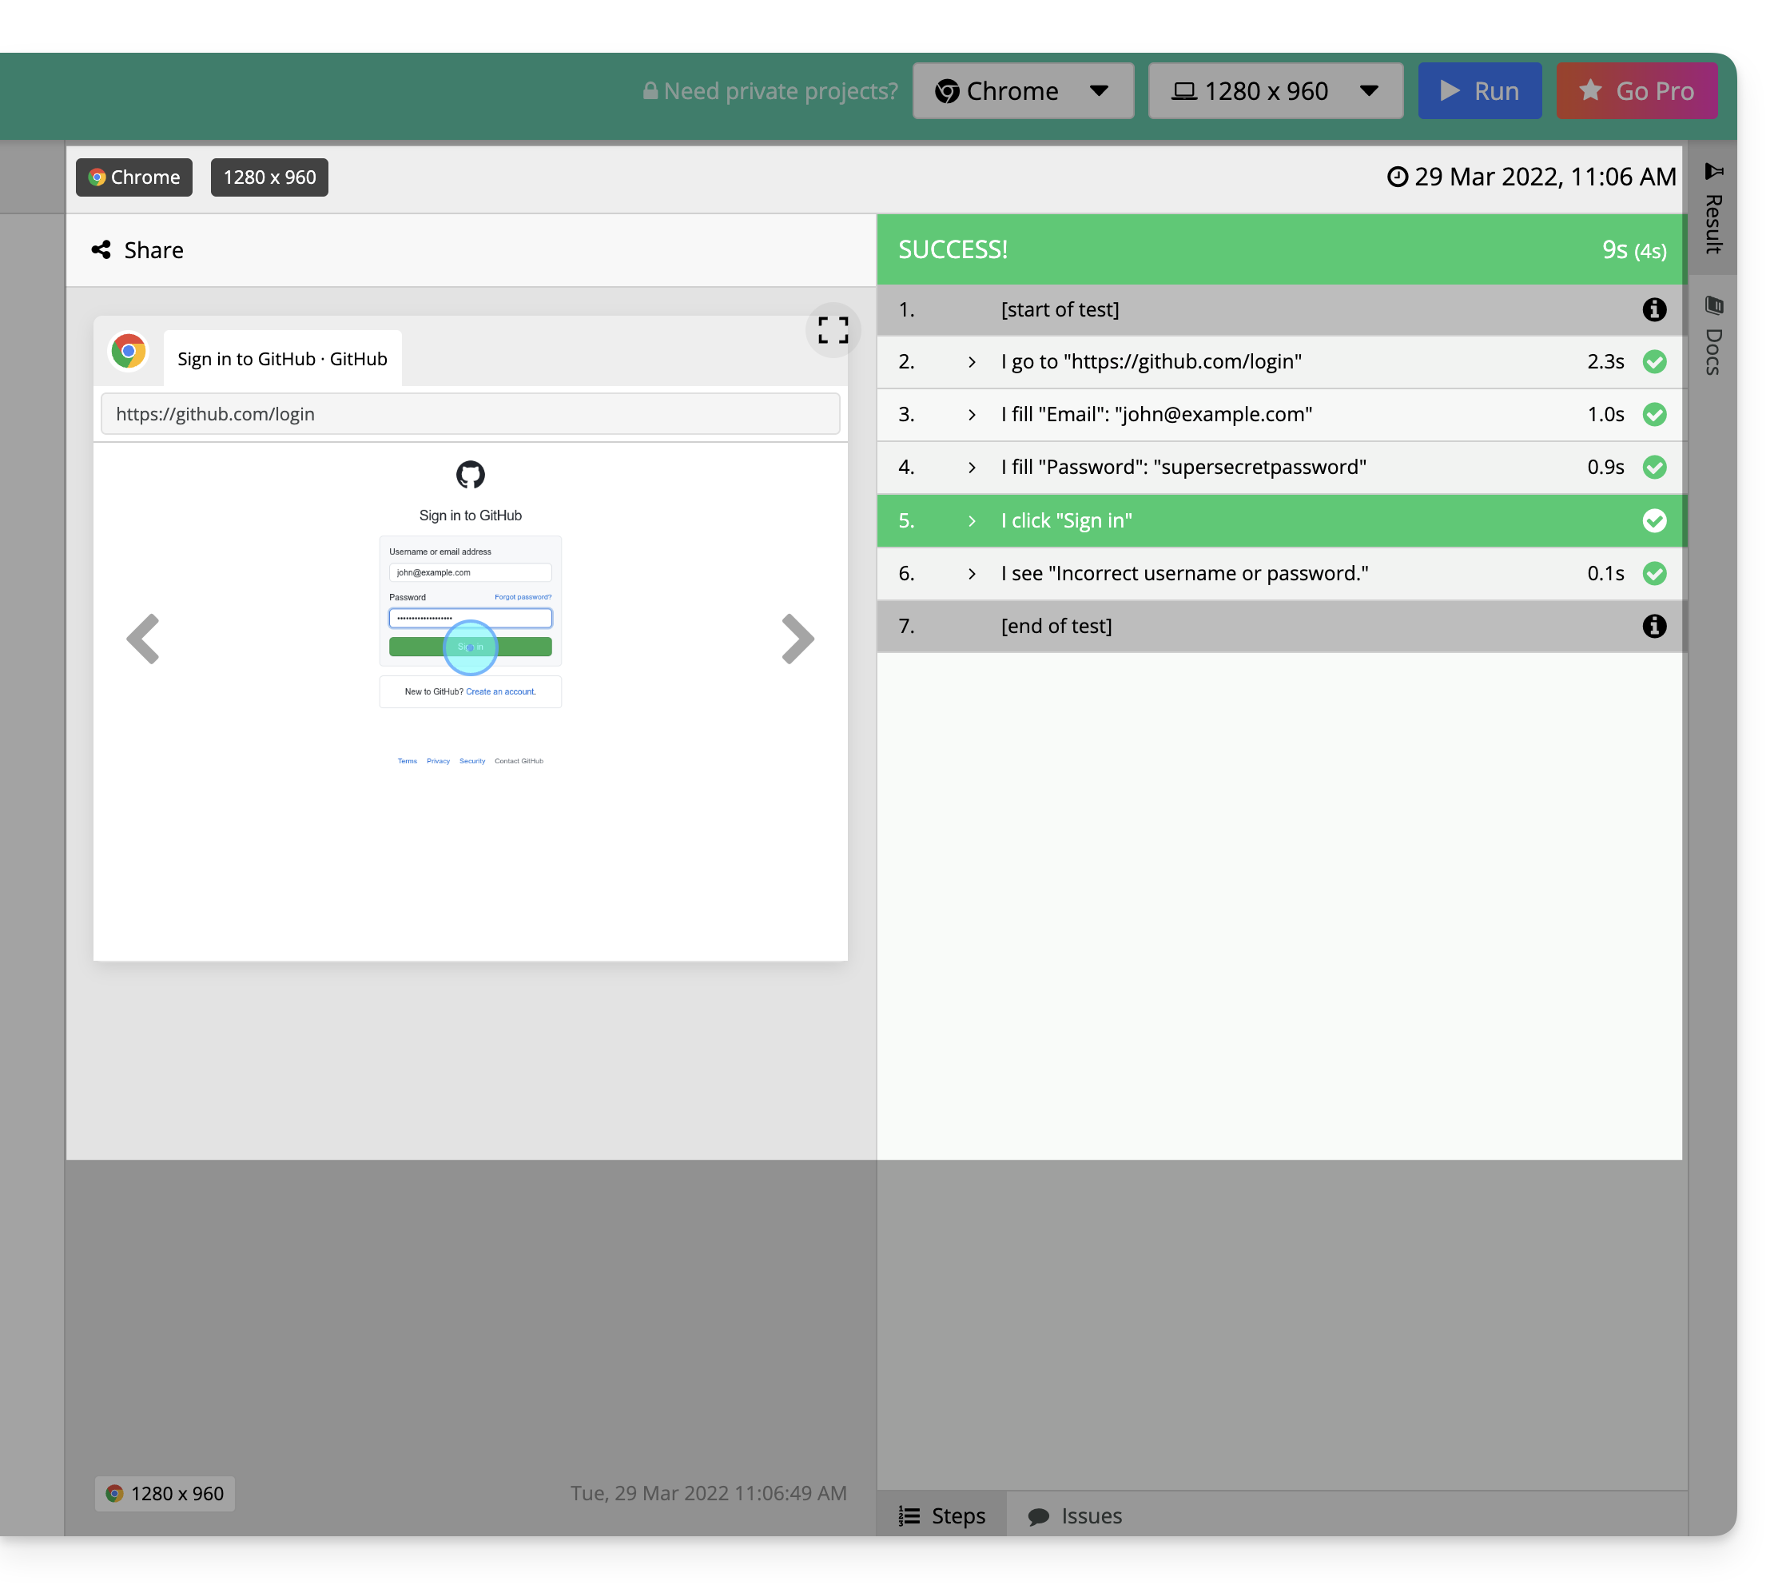This screenshot has width=1790, height=1589.
Task: Open the Docs side tab
Action: point(1713,337)
